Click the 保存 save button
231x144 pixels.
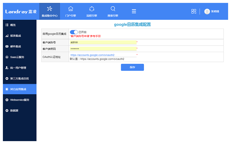point(132,67)
